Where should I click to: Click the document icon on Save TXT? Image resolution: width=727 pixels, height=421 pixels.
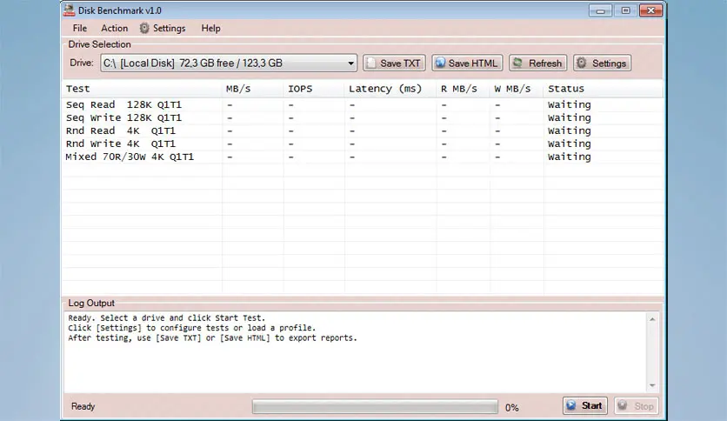pyautogui.click(x=371, y=63)
